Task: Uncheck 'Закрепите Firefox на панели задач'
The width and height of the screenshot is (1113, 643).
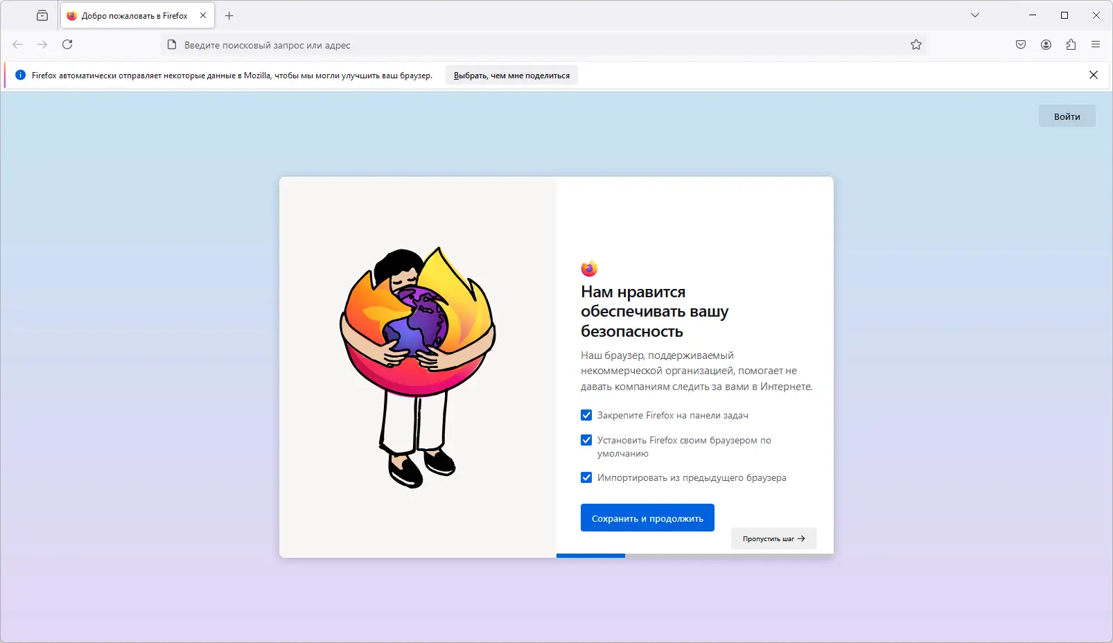Action: click(x=586, y=415)
